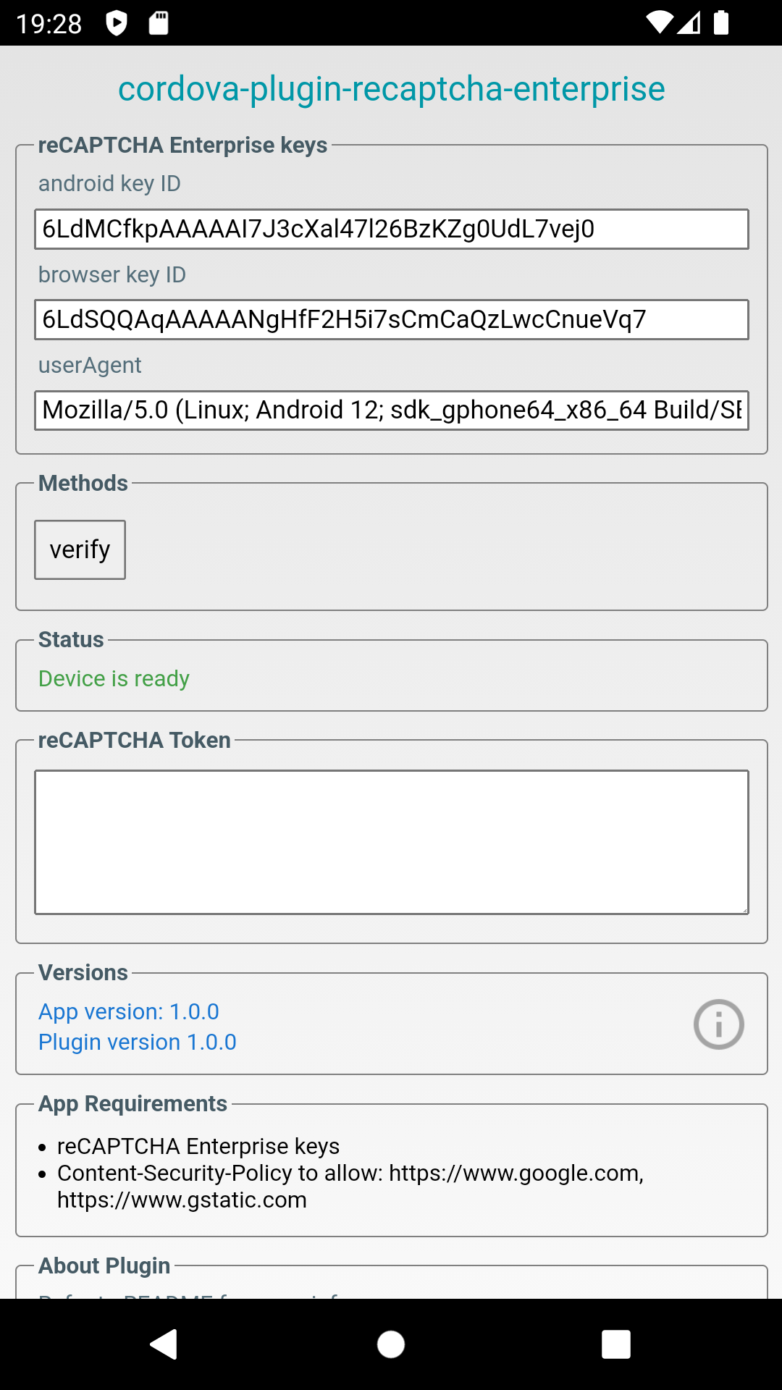782x1390 pixels.
Task: Focus the browser key ID input field
Action: [391, 320]
